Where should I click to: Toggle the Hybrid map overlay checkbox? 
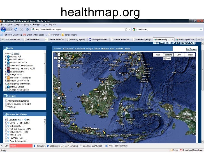(165, 58)
